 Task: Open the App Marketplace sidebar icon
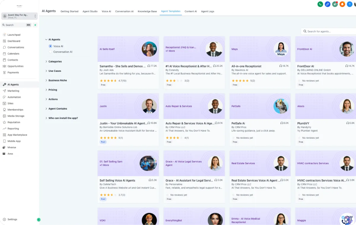point(4,135)
